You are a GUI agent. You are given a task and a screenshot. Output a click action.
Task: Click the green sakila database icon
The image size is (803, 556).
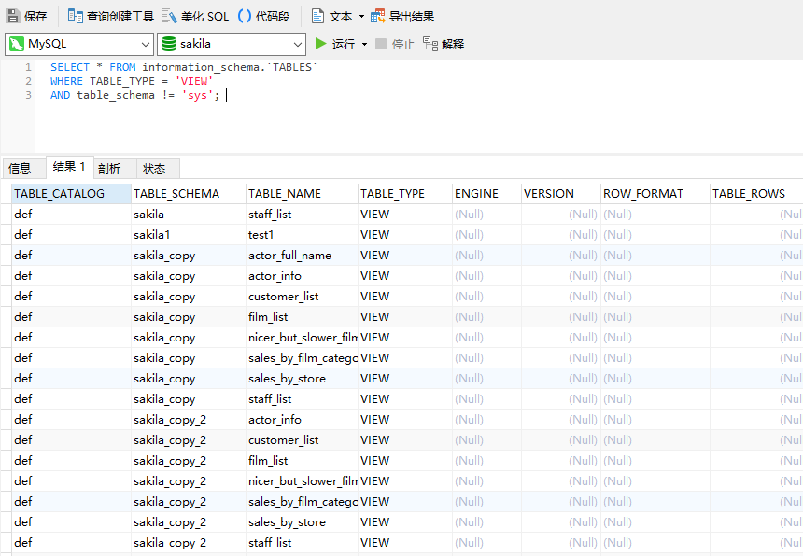[x=169, y=44]
